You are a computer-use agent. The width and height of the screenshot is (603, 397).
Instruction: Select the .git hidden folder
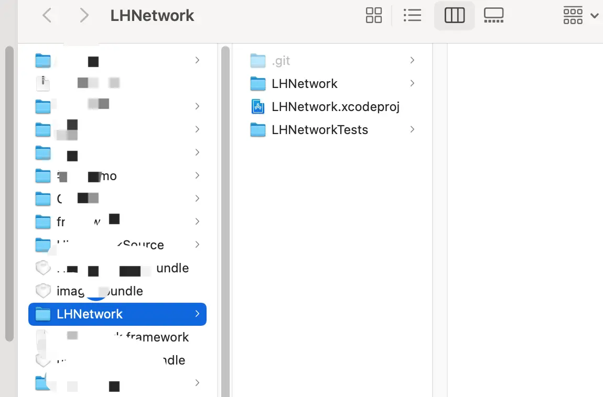(x=281, y=61)
